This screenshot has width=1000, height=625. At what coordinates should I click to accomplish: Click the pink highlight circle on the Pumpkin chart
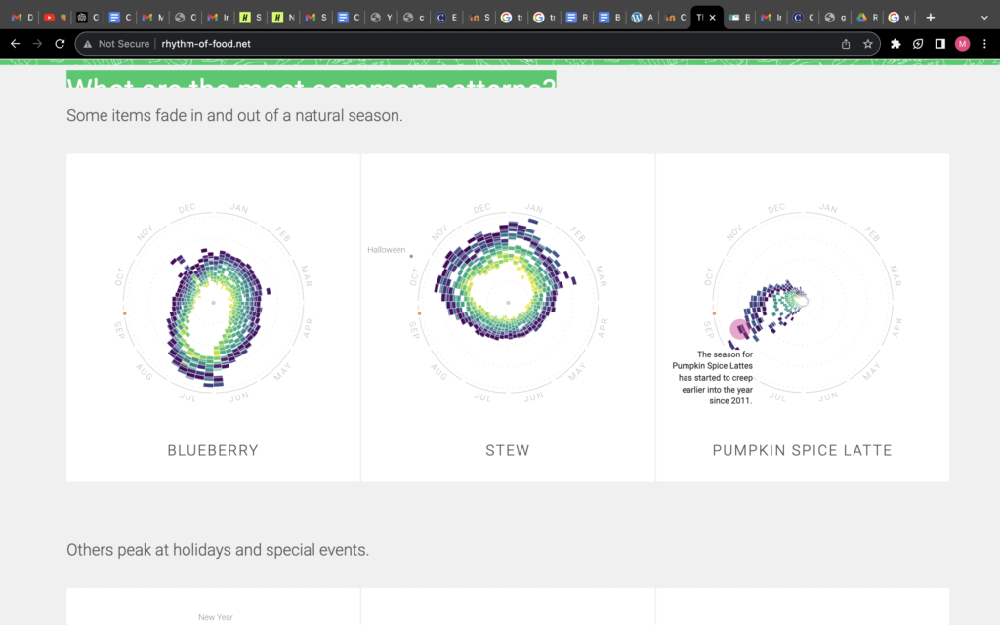[740, 329]
